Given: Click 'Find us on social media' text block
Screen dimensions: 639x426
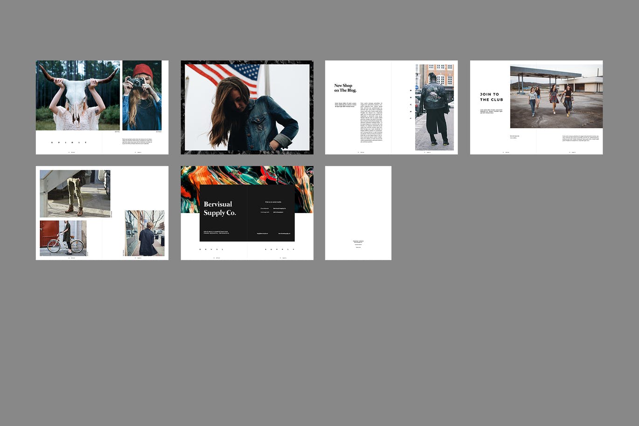Looking at the screenshot, I should [x=273, y=202].
